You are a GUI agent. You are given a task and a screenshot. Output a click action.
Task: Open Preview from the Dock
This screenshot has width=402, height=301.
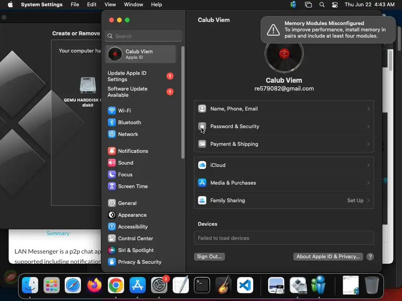click(276, 285)
